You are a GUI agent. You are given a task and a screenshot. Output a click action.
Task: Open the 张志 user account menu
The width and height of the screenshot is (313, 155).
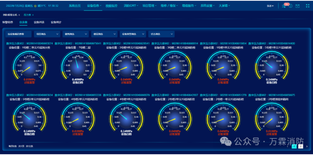point(270,6)
